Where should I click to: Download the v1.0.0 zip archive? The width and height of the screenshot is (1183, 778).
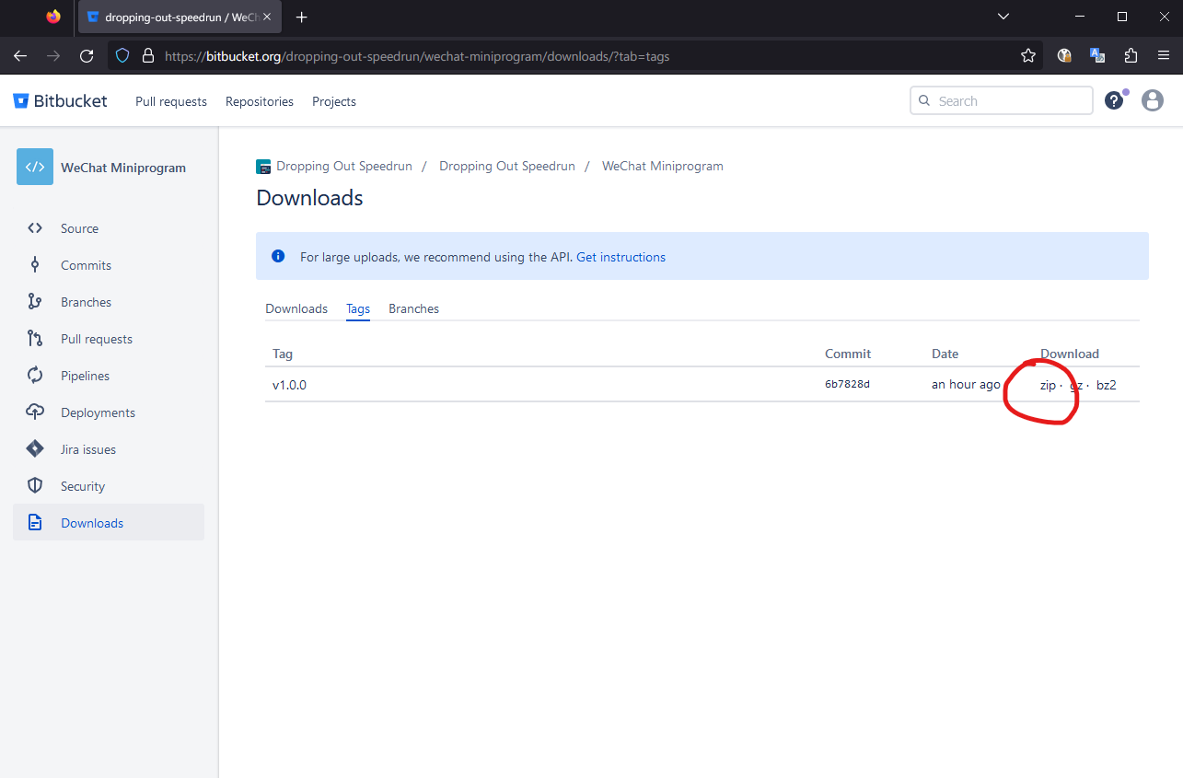click(x=1048, y=385)
